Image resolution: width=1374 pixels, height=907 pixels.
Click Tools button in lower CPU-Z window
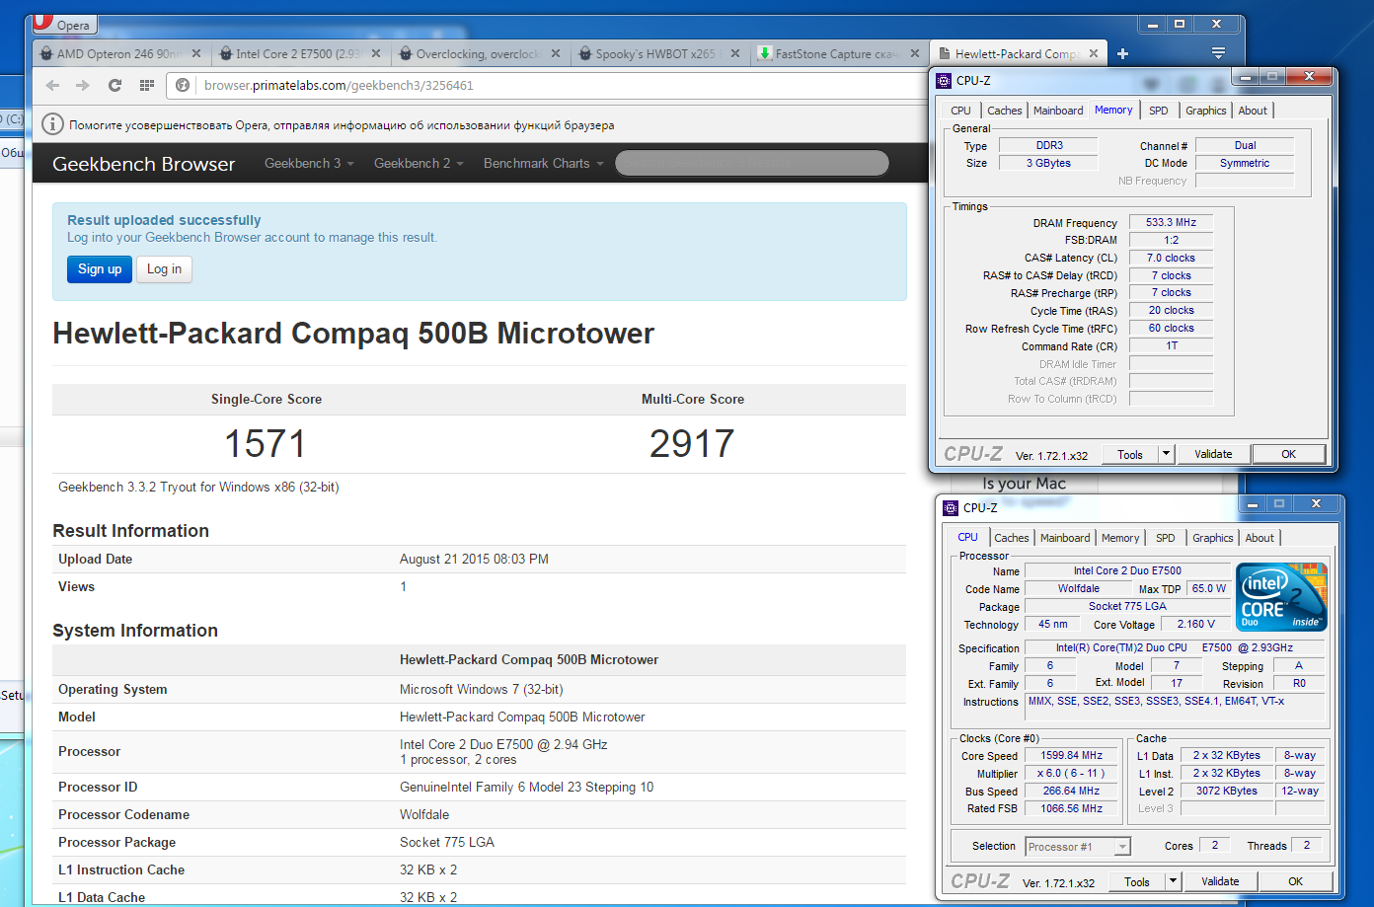pyautogui.click(x=1137, y=881)
